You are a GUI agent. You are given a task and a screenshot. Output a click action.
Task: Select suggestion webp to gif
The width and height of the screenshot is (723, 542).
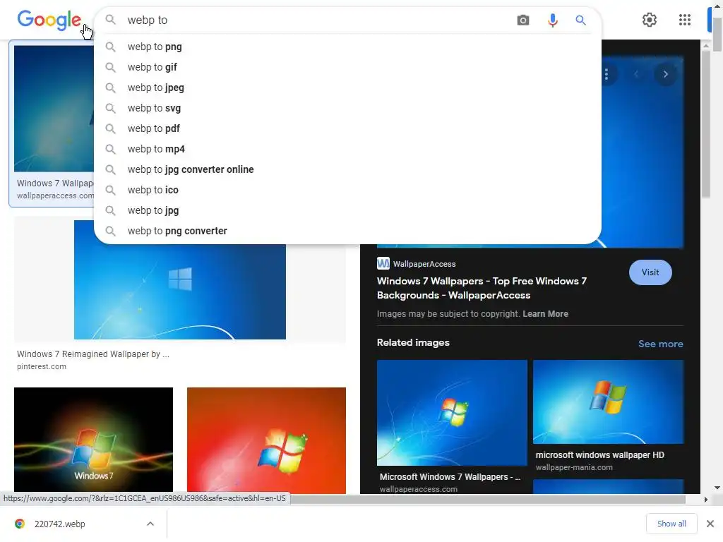[x=347, y=67]
